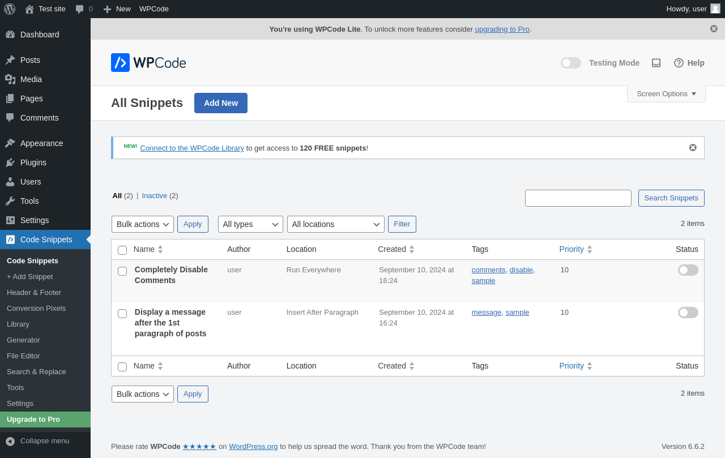
Task: Sort snippets by the Priority column
Action: [572, 249]
